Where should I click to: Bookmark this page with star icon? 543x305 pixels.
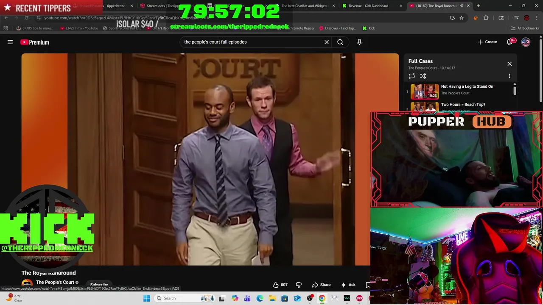point(462,18)
